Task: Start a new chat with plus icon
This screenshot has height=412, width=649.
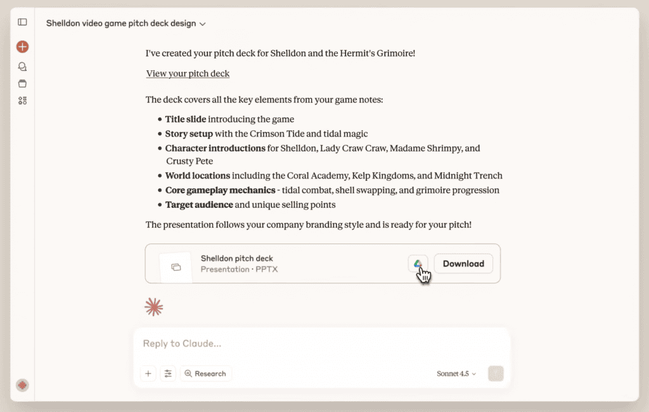Action: [x=22, y=46]
